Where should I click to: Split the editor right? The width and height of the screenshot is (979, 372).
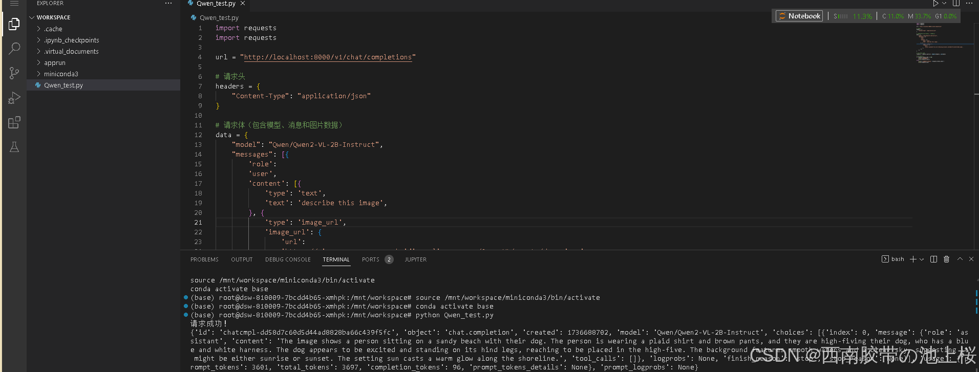tap(956, 4)
